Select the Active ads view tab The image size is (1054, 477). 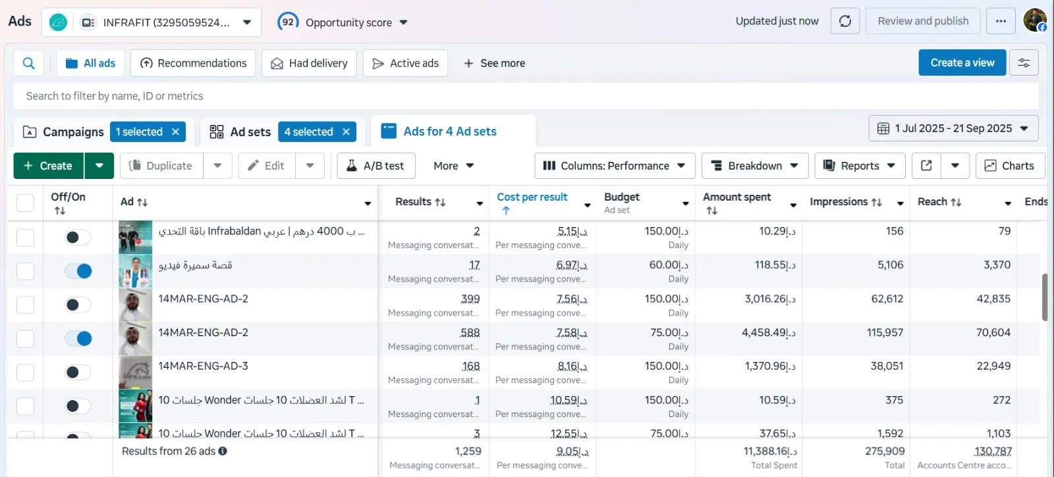coord(405,63)
